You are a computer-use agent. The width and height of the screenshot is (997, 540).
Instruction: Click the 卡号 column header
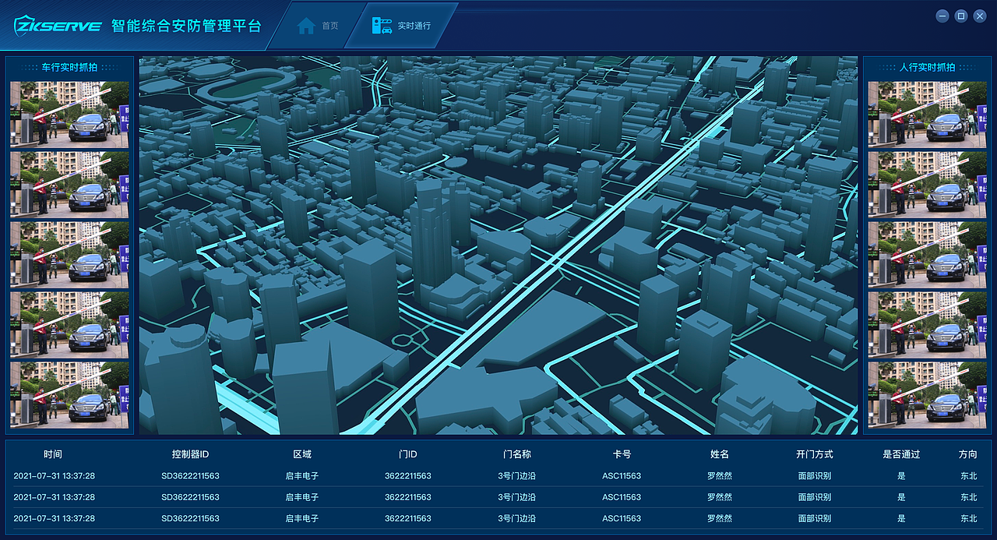[622, 454]
